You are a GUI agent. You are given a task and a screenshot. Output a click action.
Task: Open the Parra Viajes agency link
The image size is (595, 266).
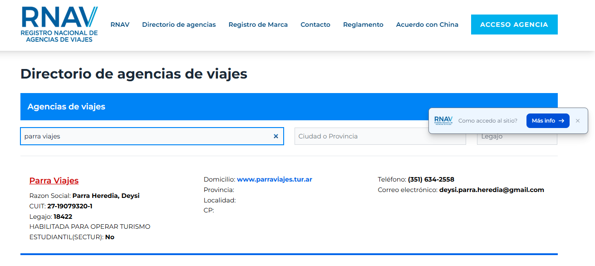(x=54, y=181)
